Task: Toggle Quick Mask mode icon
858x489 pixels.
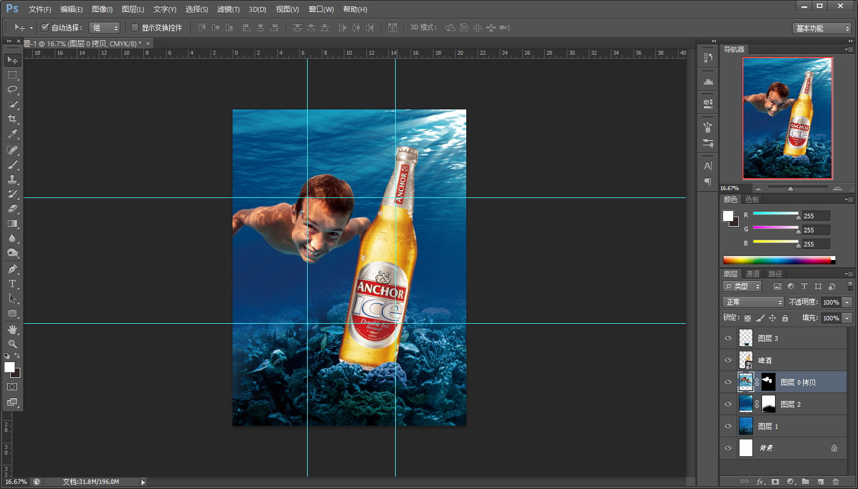Action: pyautogui.click(x=12, y=387)
